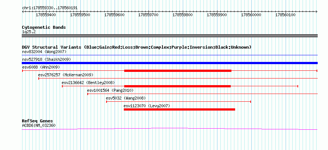Select the magenta ACBD6 gene line
The width and height of the screenshot is (328, 150).
(170, 129)
